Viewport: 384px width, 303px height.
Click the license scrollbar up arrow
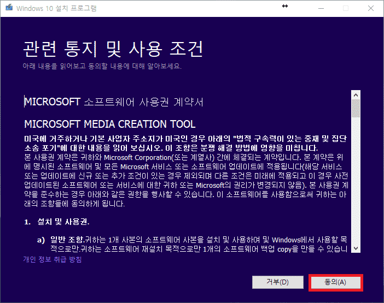356,95
